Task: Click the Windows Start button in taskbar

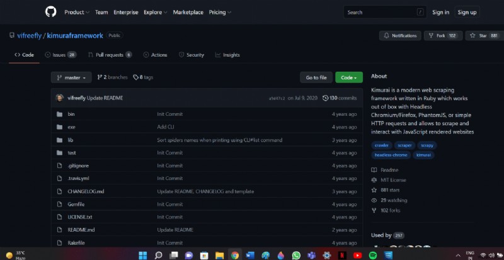Action: coord(143,255)
